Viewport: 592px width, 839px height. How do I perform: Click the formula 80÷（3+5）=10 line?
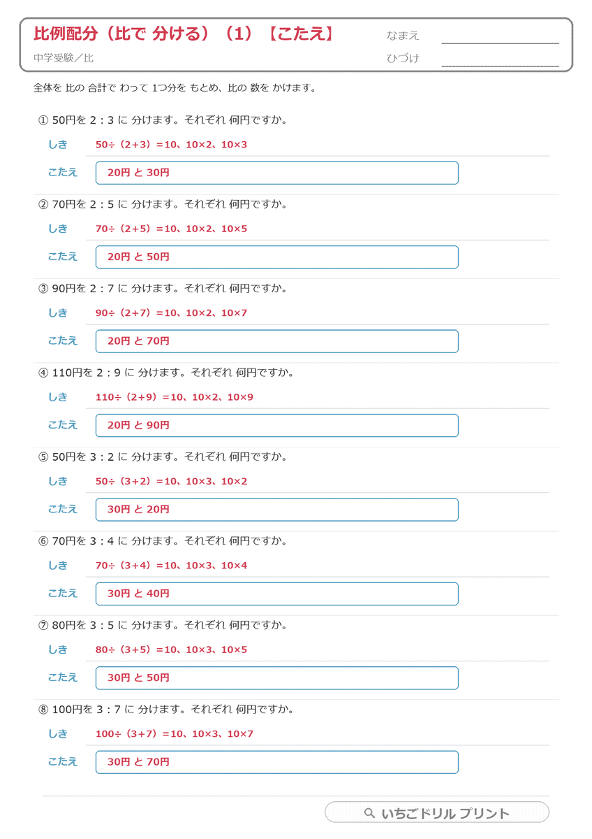[172, 650]
